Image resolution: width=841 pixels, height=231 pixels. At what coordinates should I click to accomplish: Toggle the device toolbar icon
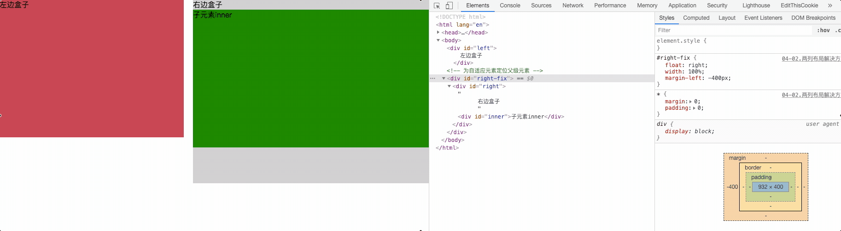coord(449,6)
